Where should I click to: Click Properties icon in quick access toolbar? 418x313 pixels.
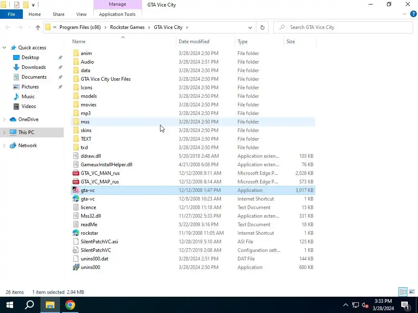[16, 5]
